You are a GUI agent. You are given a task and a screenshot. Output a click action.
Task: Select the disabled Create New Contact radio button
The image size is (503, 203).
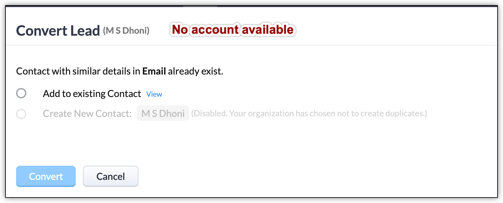pyautogui.click(x=21, y=114)
